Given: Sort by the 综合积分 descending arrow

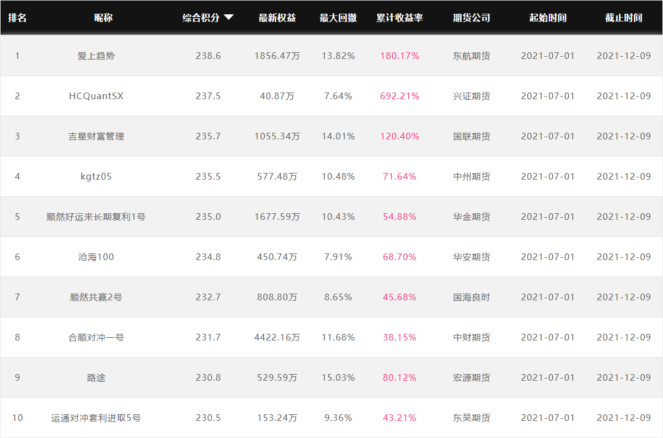Looking at the screenshot, I should (x=228, y=18).
